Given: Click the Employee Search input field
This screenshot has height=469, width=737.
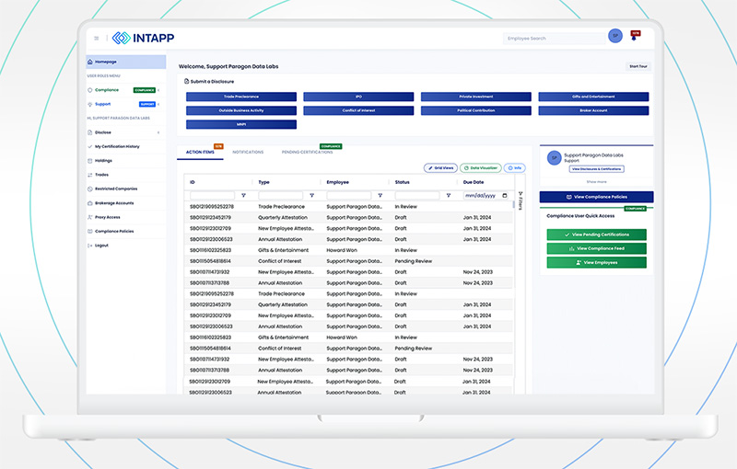Looking at the screenshot, I should [550, 38].
